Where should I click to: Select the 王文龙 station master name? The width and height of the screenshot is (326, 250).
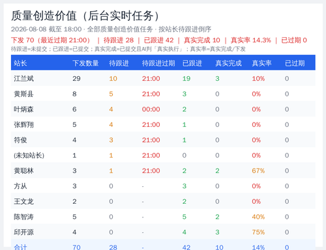(23, 201)
